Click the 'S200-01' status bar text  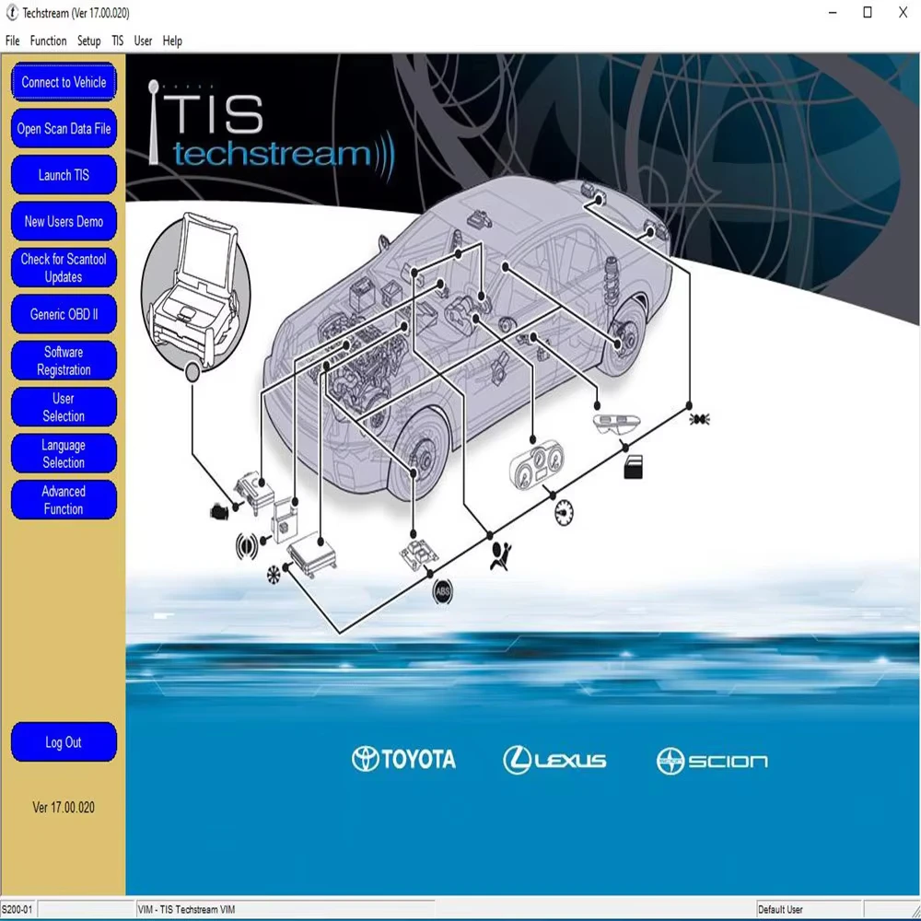17,909
